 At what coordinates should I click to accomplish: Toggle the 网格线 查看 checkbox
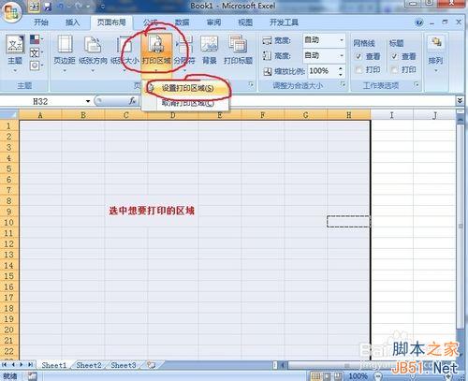pos(358,56)
